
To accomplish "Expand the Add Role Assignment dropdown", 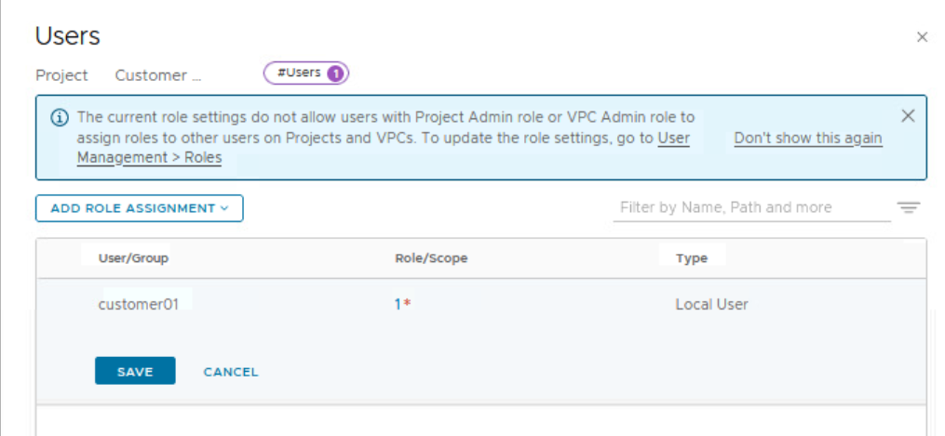I will click(x=139, y=208).
